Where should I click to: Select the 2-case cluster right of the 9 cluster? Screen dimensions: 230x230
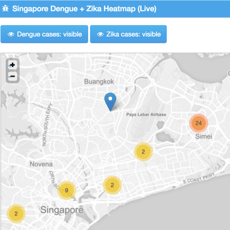(x=112, y=185)
